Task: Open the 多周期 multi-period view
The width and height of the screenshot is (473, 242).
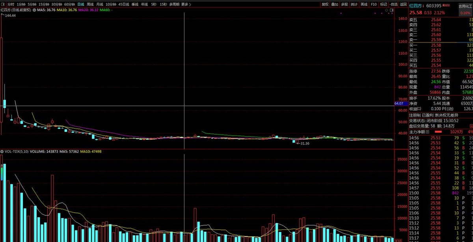Action: point(174,4)
